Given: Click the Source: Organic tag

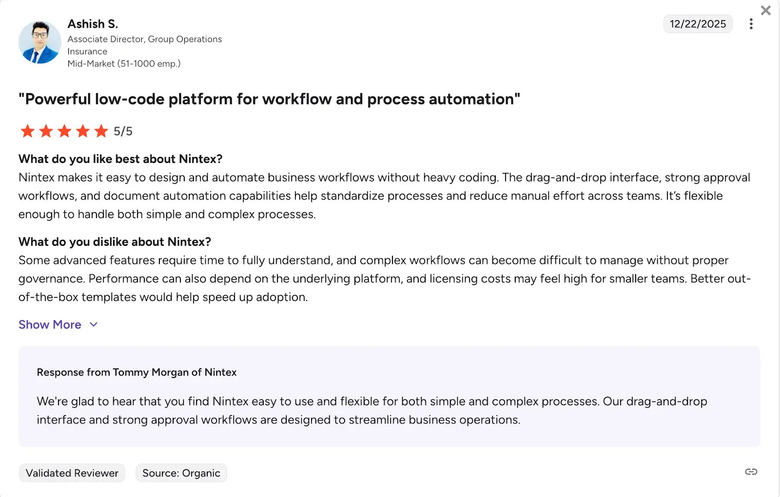Looking at the screenshot, I should (x=181, y=473).
